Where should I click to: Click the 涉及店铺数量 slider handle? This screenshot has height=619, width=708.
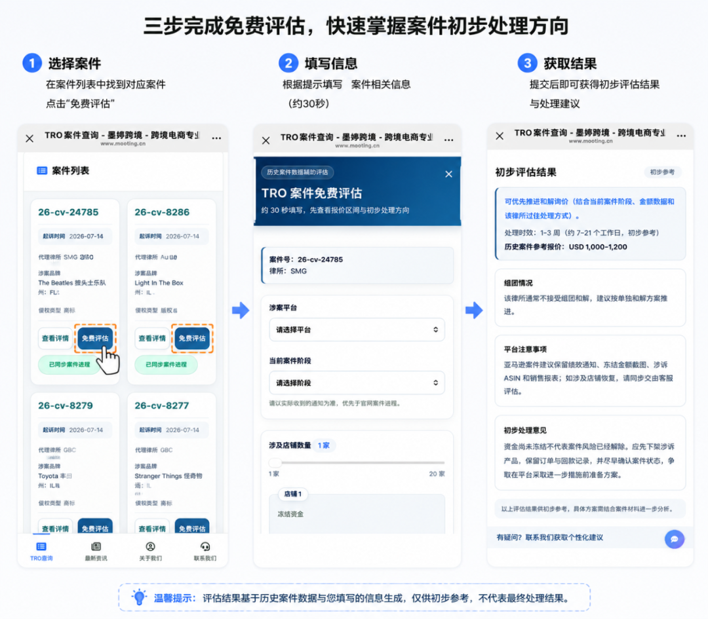pyautogui.click(x=275, y=462)
